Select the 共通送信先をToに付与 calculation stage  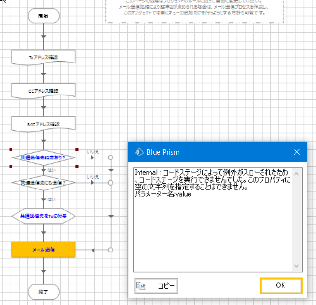pos(43,216)
